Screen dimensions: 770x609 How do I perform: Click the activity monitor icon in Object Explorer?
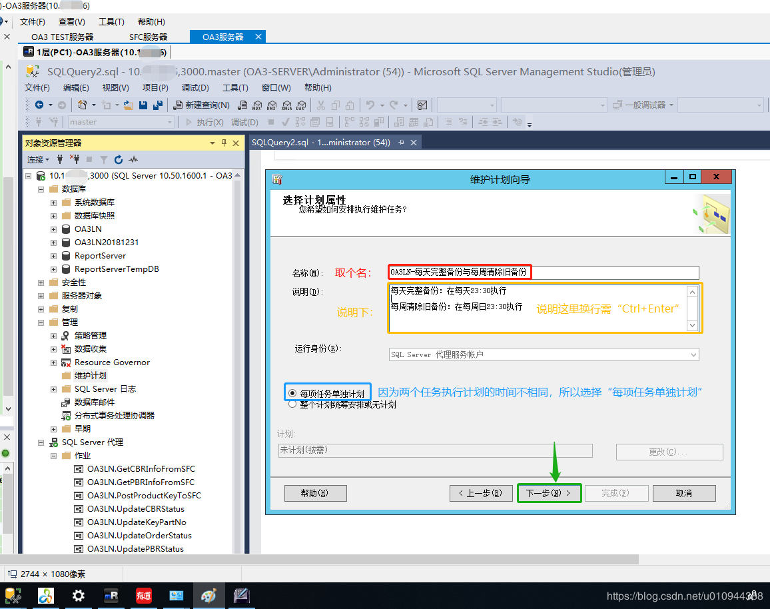(133, 159)
